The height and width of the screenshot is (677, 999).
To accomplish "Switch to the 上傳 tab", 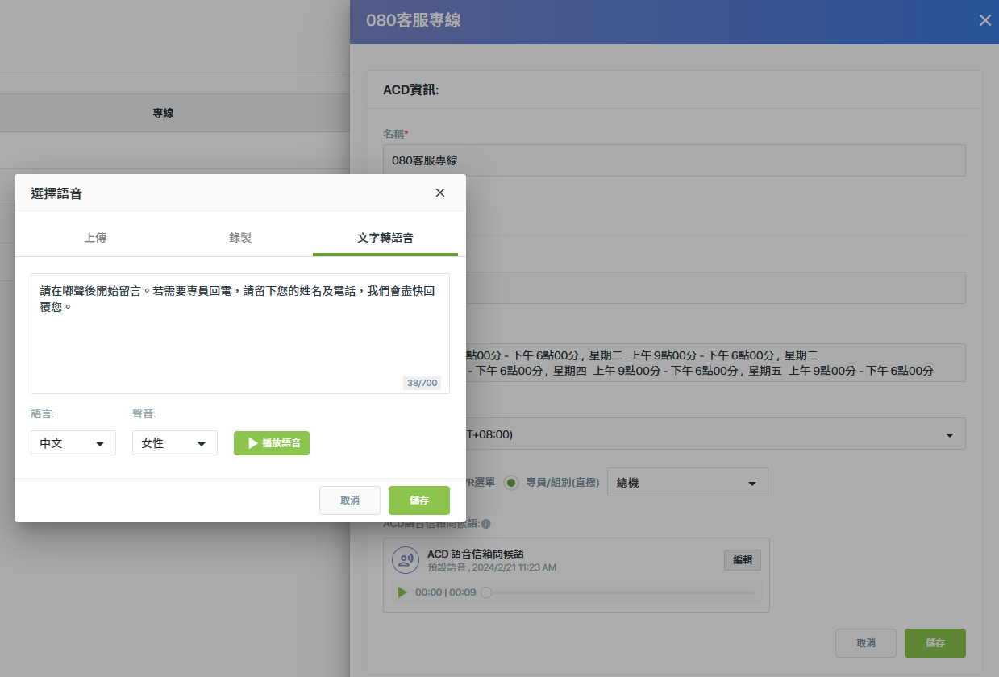I will 95,238.
